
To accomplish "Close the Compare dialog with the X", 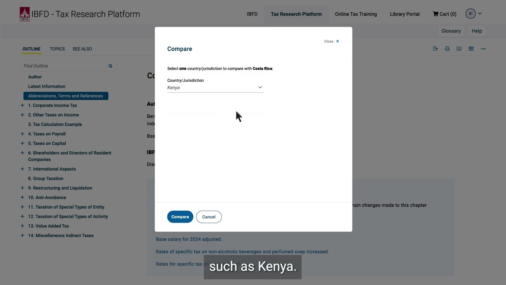I will coord(337,41).
